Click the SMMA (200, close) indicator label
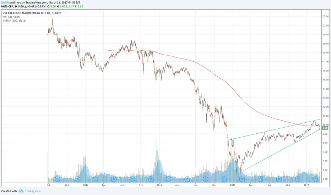 [15, 21]
